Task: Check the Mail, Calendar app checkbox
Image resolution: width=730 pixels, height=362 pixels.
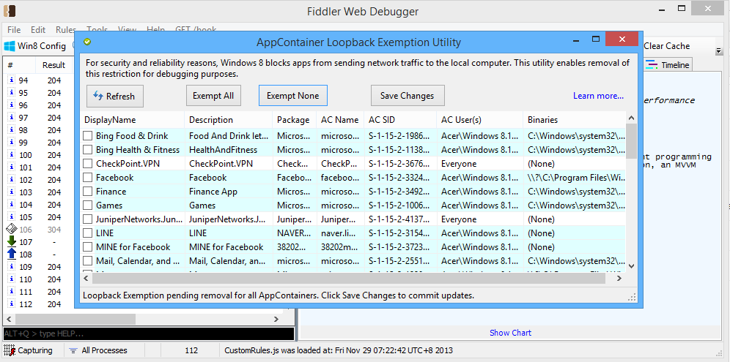Action: 87,261
